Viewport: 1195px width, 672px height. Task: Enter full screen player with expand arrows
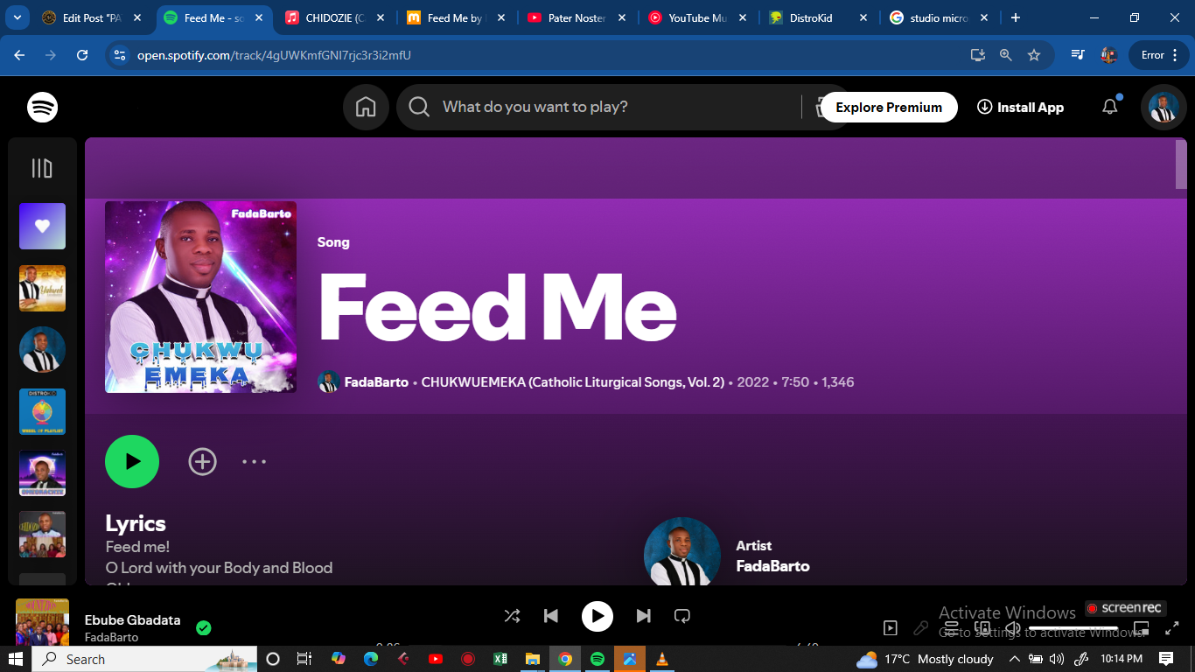point(1172,627)
